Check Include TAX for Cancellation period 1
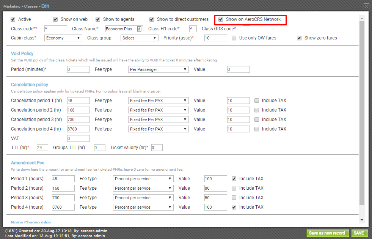 (257, 101)
